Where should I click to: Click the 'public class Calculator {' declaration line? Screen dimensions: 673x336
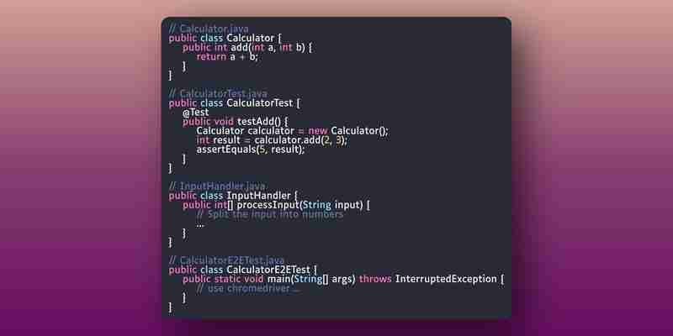click(x=225, y=38)
